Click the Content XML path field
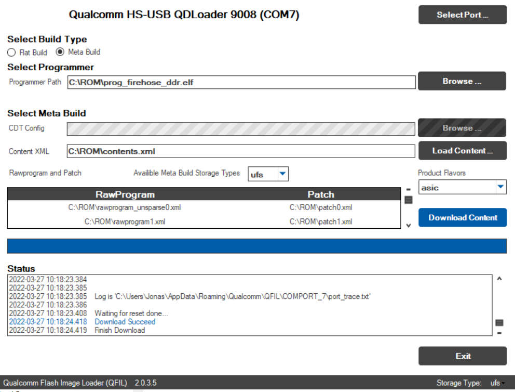This screenshot has height=392, width=515. click(x=241, y=151)
